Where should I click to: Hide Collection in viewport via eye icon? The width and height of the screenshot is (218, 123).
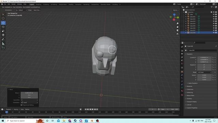[214, 12]
